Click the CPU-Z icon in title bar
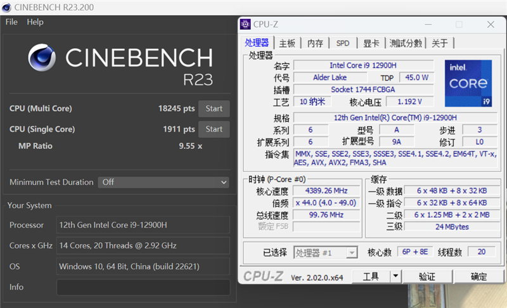Image resolution: width=507 pixels, height=308 pixels. click(x=245, y=24)
